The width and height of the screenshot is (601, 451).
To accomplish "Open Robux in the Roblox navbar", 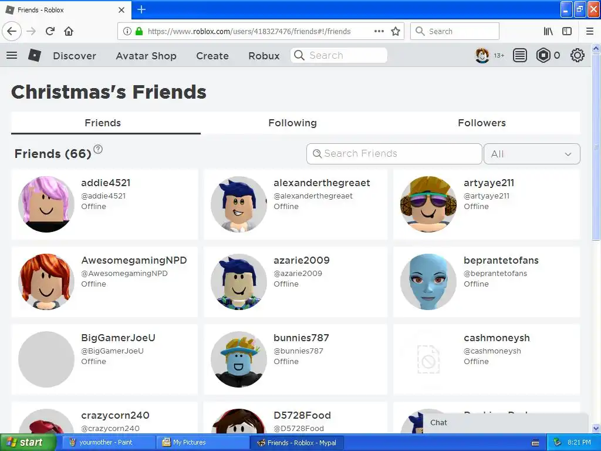I will tap(264, 56).
